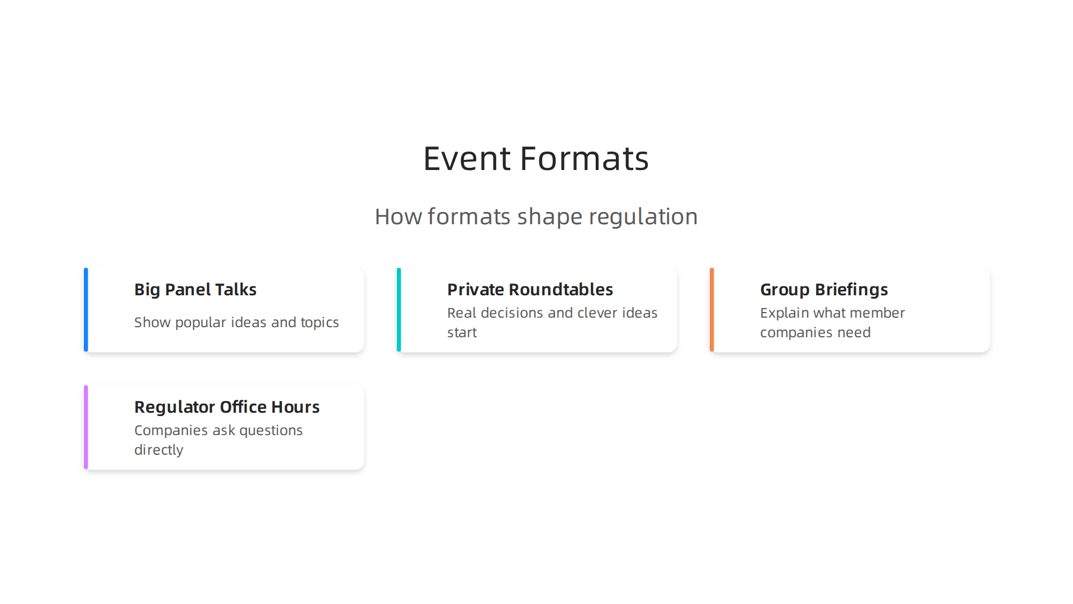Click 'Companies ask questions directly' text
This screenshot has width=1073, height=604.
218,440
